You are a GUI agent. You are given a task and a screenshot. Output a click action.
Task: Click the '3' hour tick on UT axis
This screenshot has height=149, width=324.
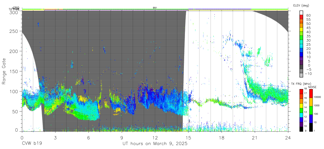55,138
